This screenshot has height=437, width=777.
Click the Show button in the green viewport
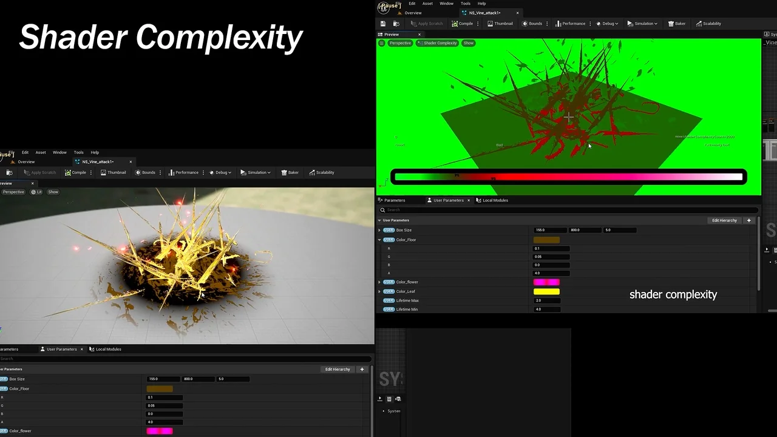[469, 43]
